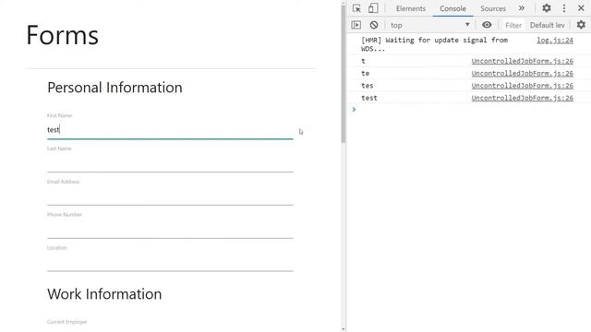
Task: Open the Elements tab
Action: click(x=410, y=8)
